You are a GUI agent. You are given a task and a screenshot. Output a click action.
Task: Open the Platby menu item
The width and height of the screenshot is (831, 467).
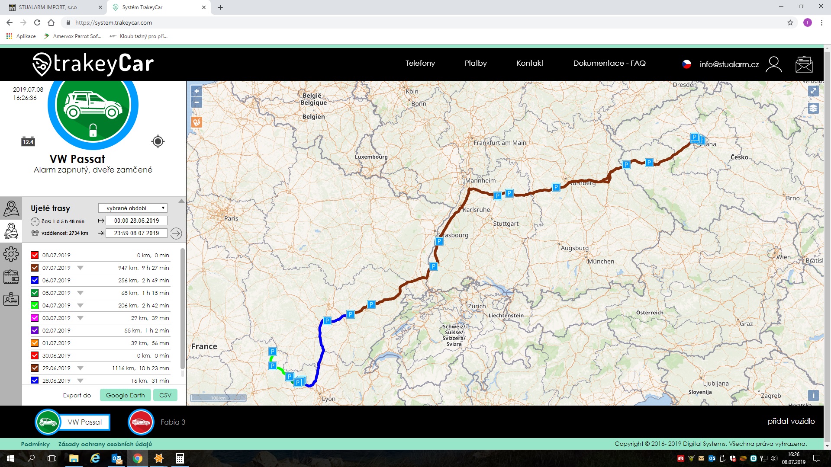[x=476, y=63]
